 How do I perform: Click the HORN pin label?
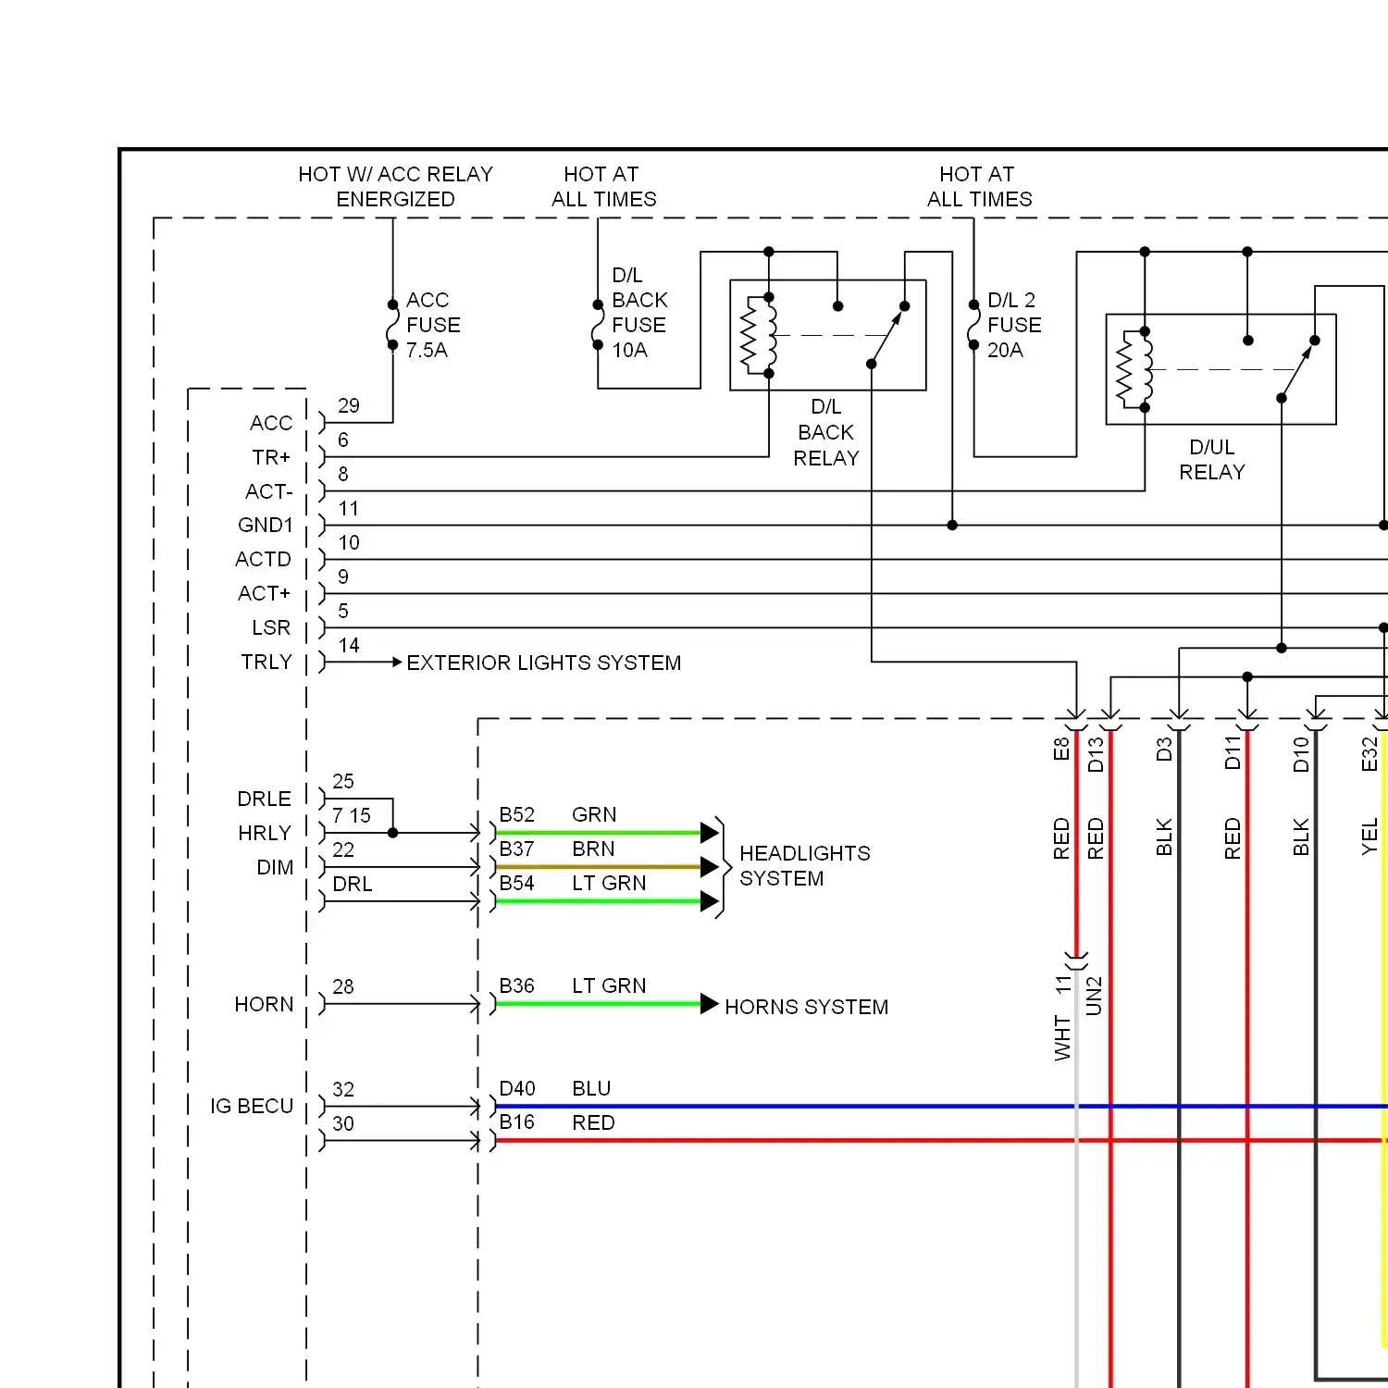coord(265,1004)
